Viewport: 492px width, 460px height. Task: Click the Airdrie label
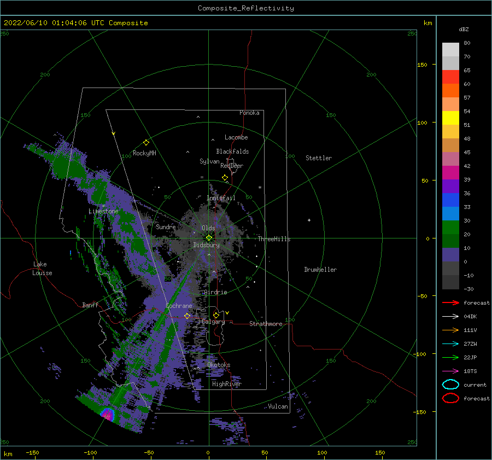[215, 292]
